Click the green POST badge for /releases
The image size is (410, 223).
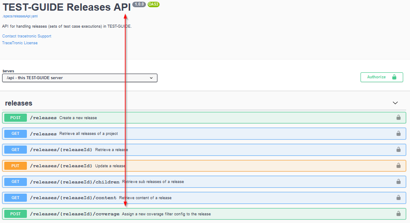point(15,117)
